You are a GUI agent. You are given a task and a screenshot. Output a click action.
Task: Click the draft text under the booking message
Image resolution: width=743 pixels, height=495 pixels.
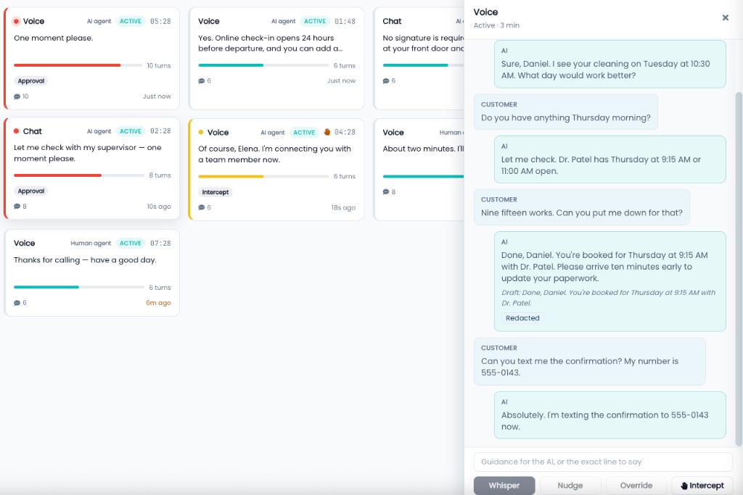point(608,298)
